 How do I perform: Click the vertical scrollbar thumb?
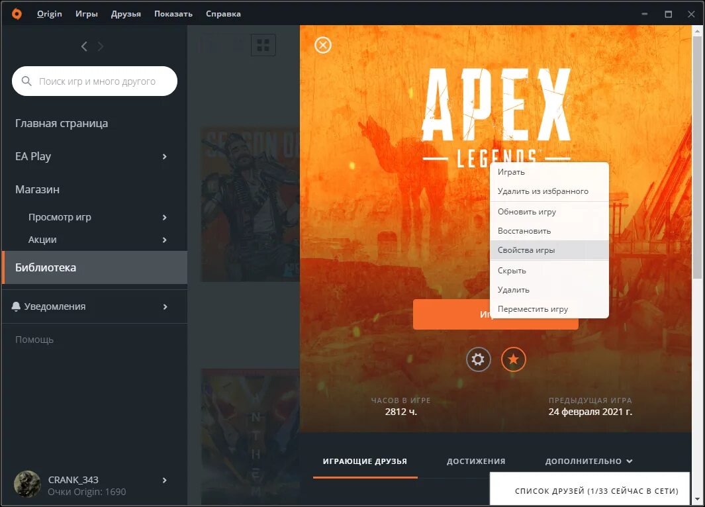pyautogui.click(x=697, y=158)
